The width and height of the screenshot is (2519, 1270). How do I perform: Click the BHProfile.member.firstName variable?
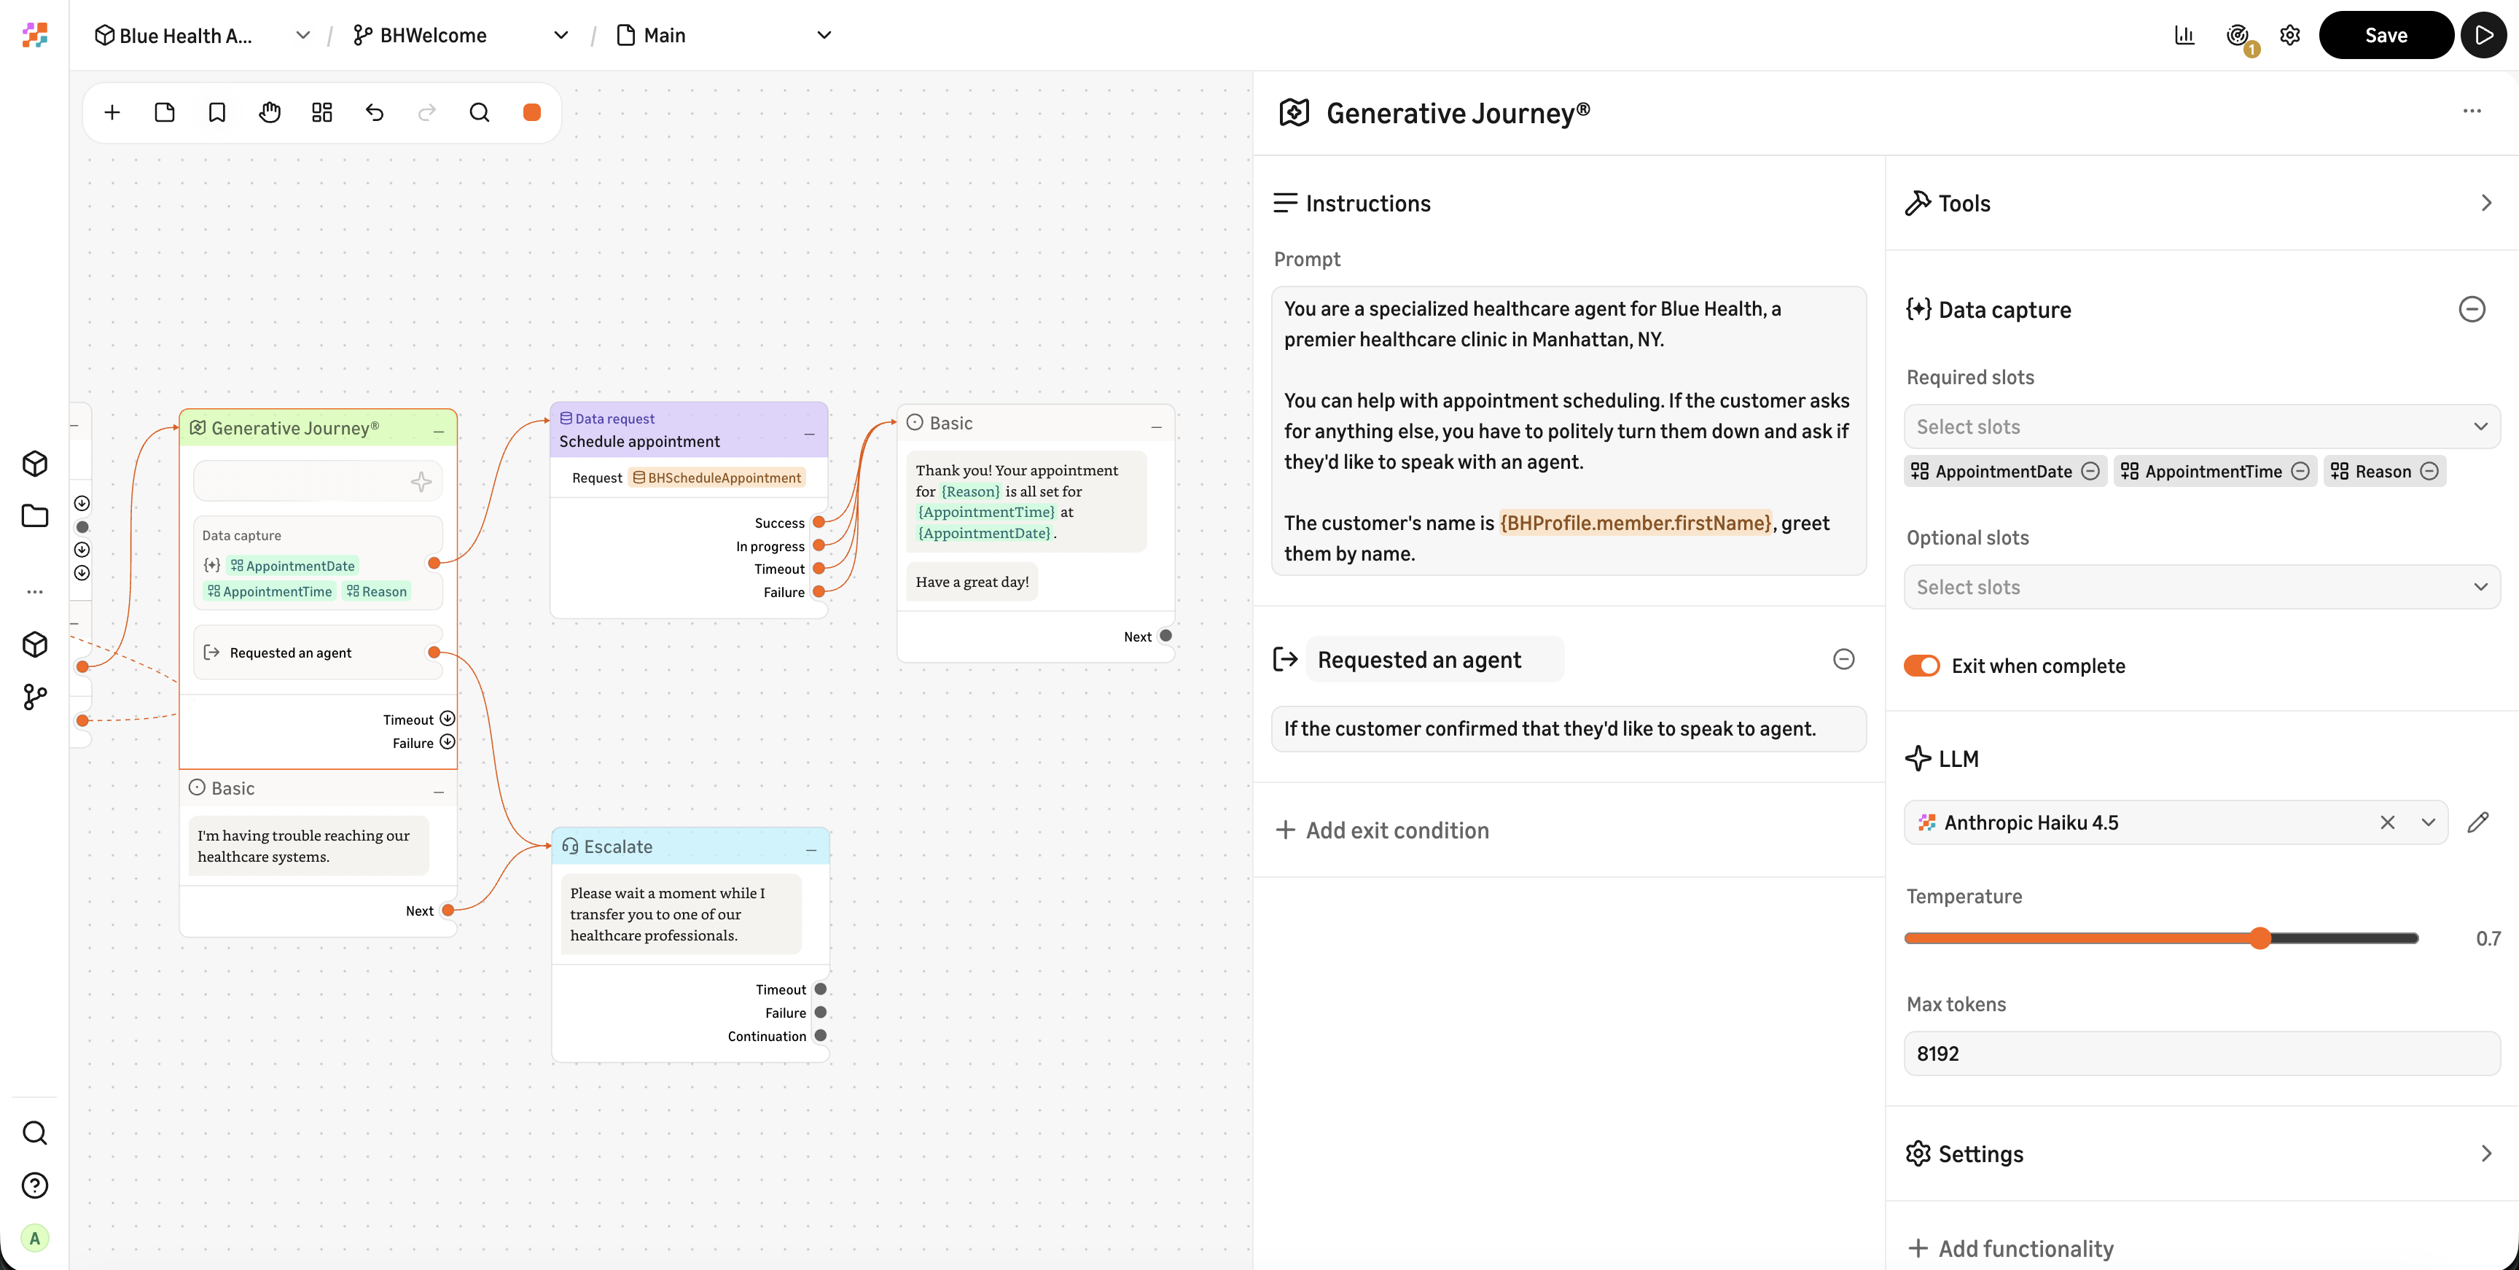pyautogui.click(x=1636, y=523)
